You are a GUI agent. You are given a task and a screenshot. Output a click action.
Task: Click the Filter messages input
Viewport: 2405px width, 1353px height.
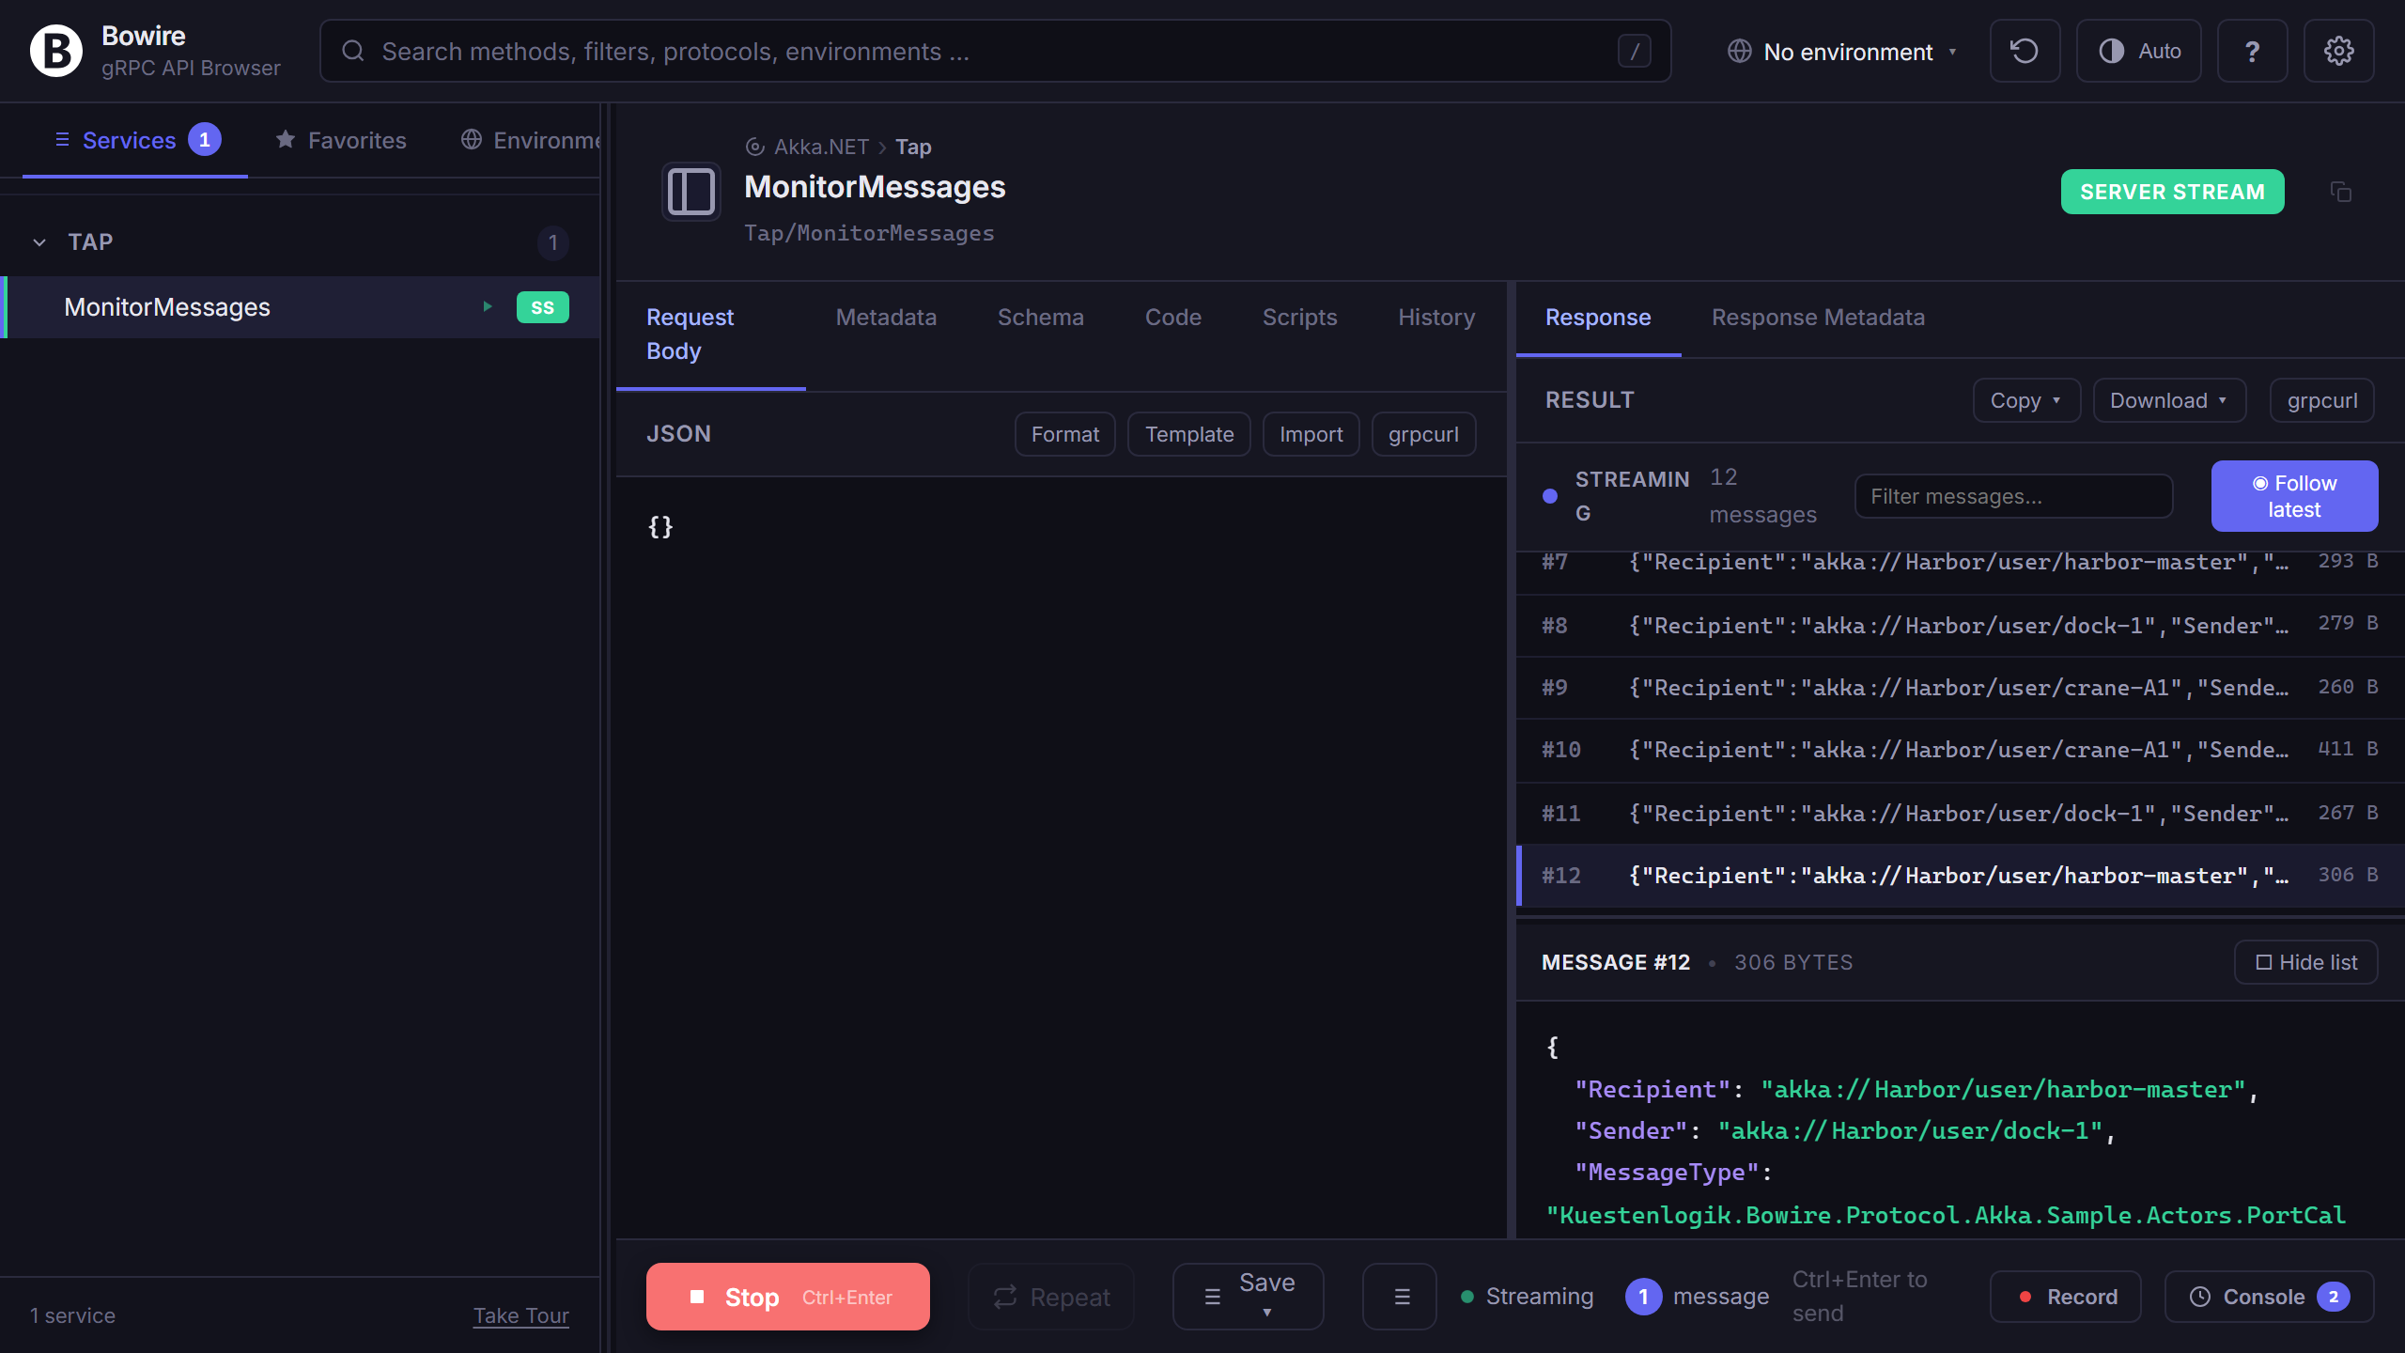[2013, 496]
